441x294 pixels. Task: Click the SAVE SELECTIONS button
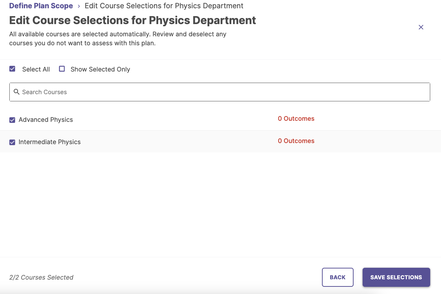click(396, 277)
